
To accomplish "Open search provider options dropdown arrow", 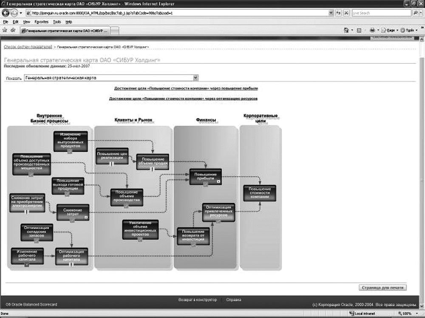I will point(421,13).
